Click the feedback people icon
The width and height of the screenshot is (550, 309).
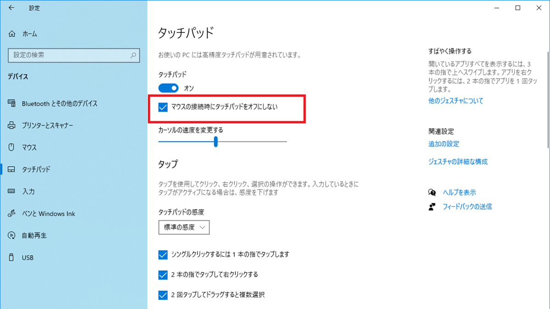431,206
